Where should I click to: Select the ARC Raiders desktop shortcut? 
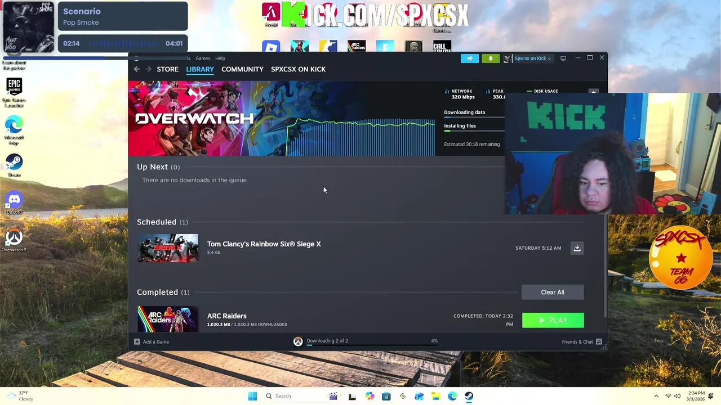357,47
